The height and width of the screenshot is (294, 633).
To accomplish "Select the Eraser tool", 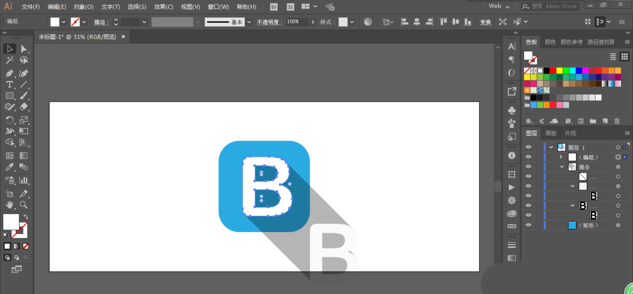I will pyautogui.click(x=24, y=106).
